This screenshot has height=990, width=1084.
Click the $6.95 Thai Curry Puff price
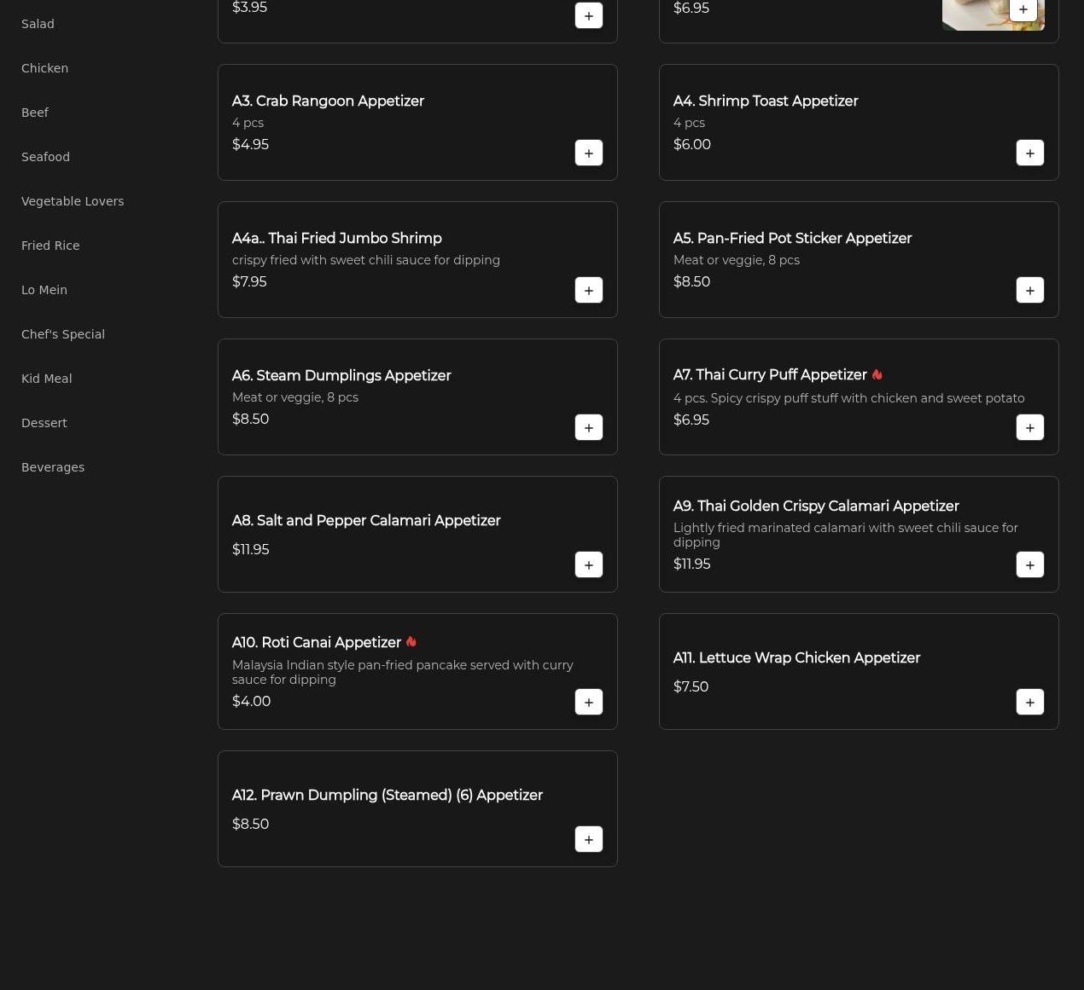(691, 420)
